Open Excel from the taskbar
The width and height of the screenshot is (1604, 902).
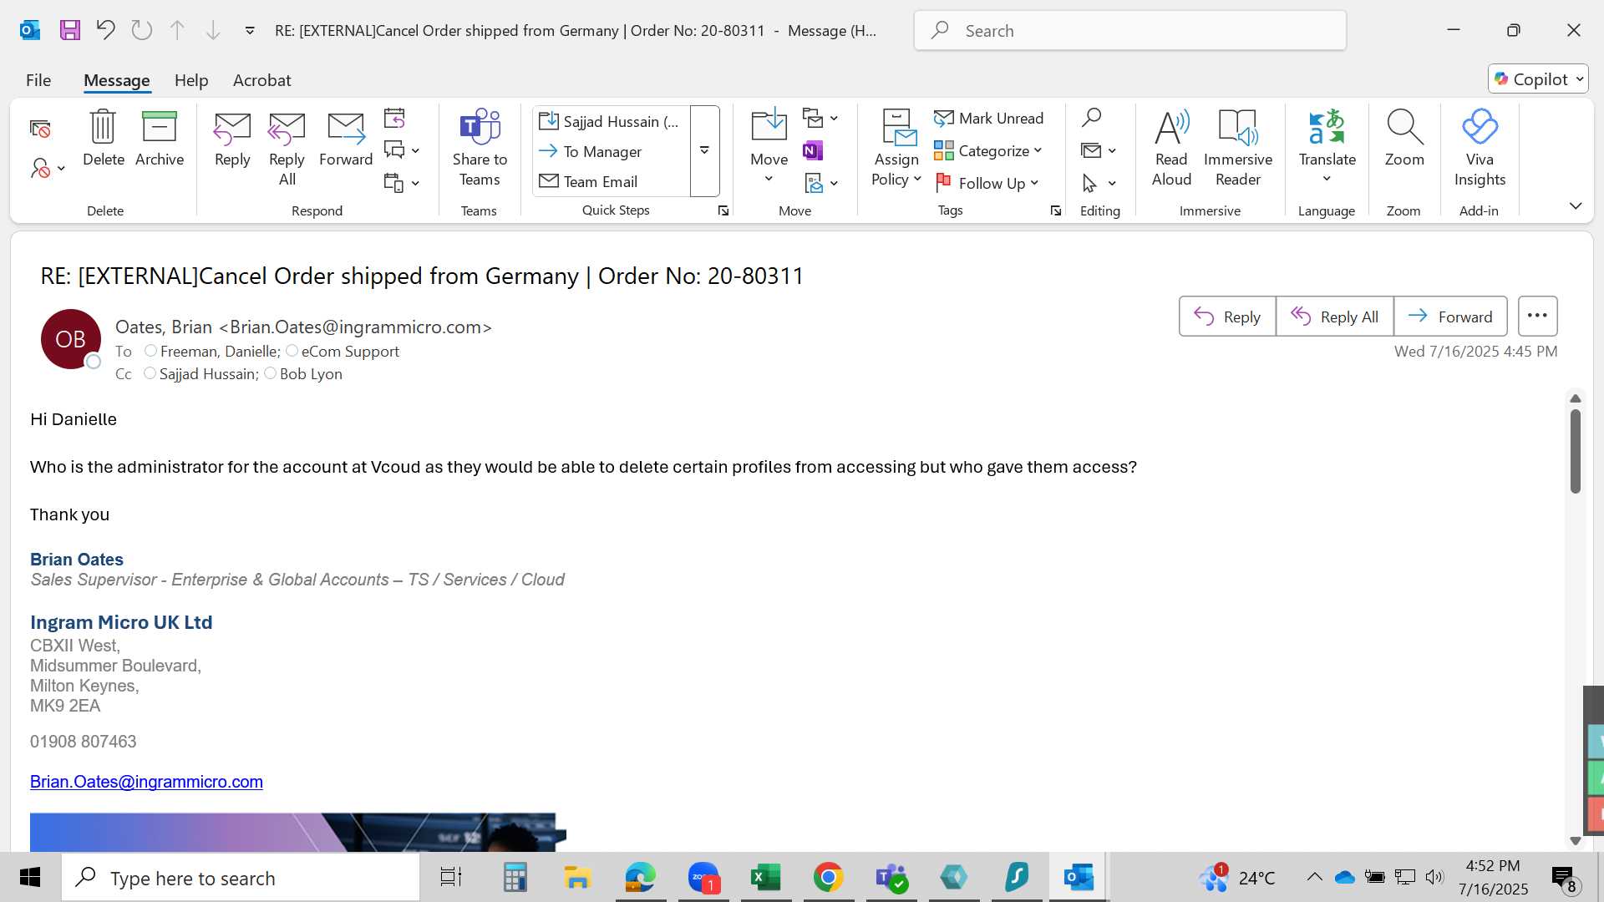(765, 878)
